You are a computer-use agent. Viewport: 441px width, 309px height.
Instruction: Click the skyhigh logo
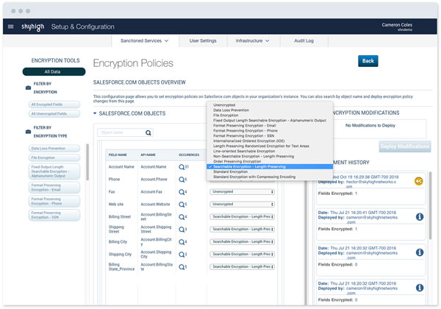click(32, 26)
